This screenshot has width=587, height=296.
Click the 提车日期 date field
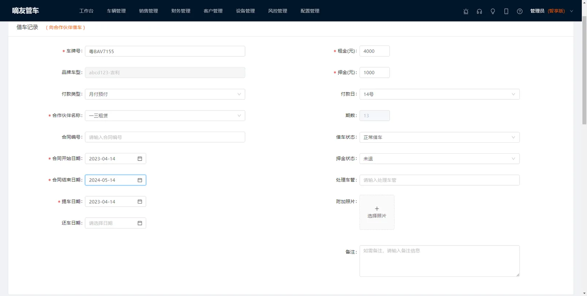(x=116, y=202)
